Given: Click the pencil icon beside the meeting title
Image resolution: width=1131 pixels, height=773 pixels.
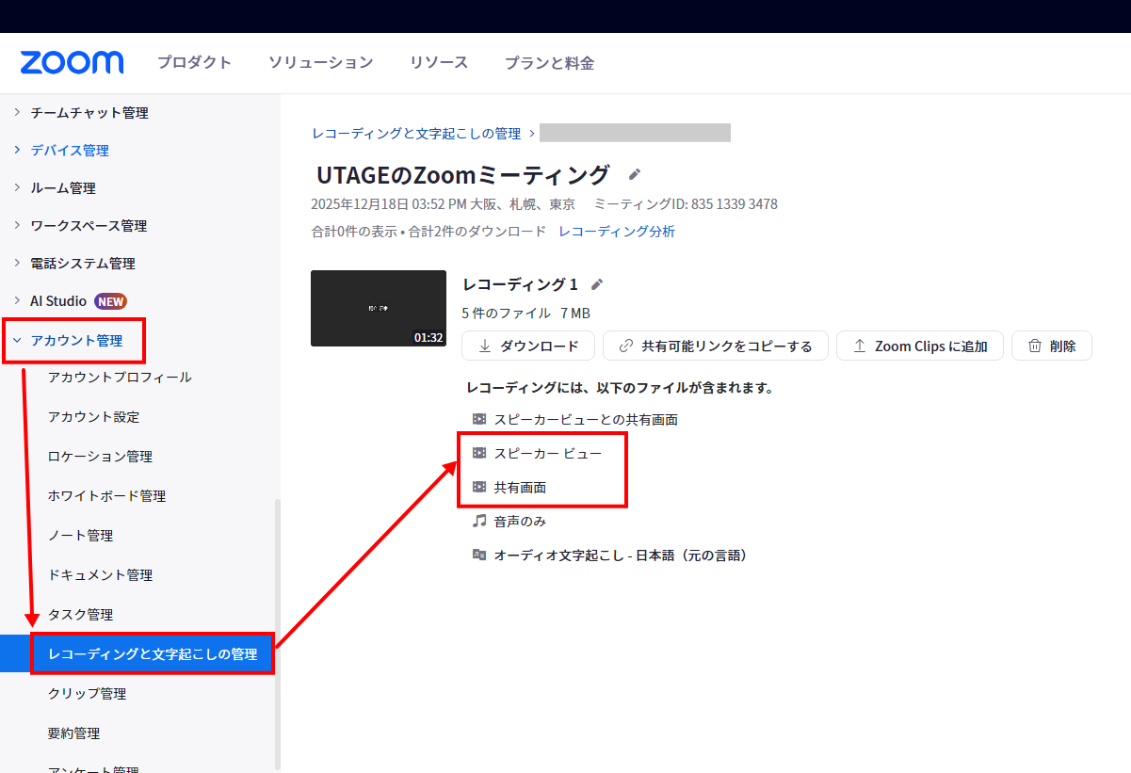Looking at the screenshot, I should coord(635,175).
